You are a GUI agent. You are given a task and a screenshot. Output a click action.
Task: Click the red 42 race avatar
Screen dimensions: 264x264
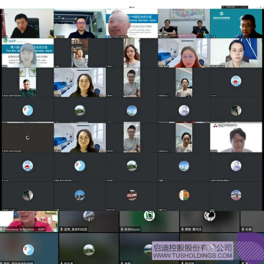pyautogui.click(x=132, y=195)
